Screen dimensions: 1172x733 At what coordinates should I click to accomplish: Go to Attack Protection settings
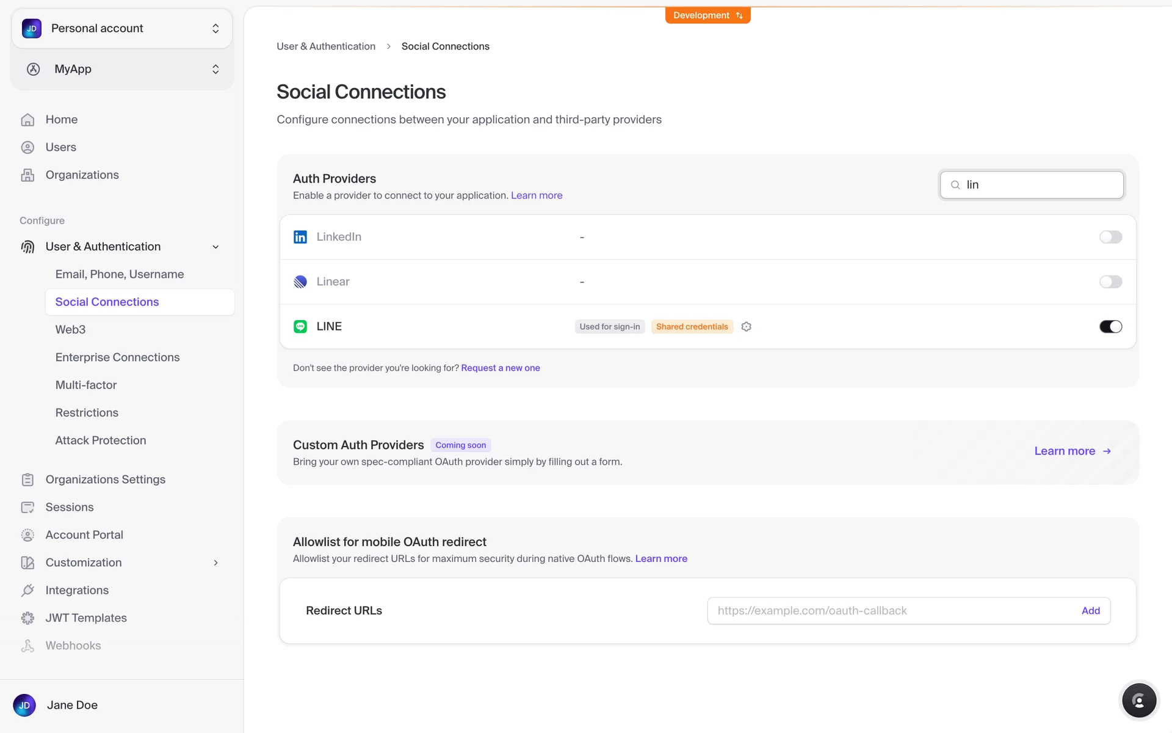pos(101,440)
